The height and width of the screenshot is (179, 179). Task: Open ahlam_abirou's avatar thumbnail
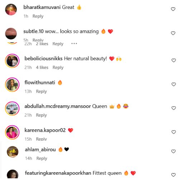tap(13, 152)
